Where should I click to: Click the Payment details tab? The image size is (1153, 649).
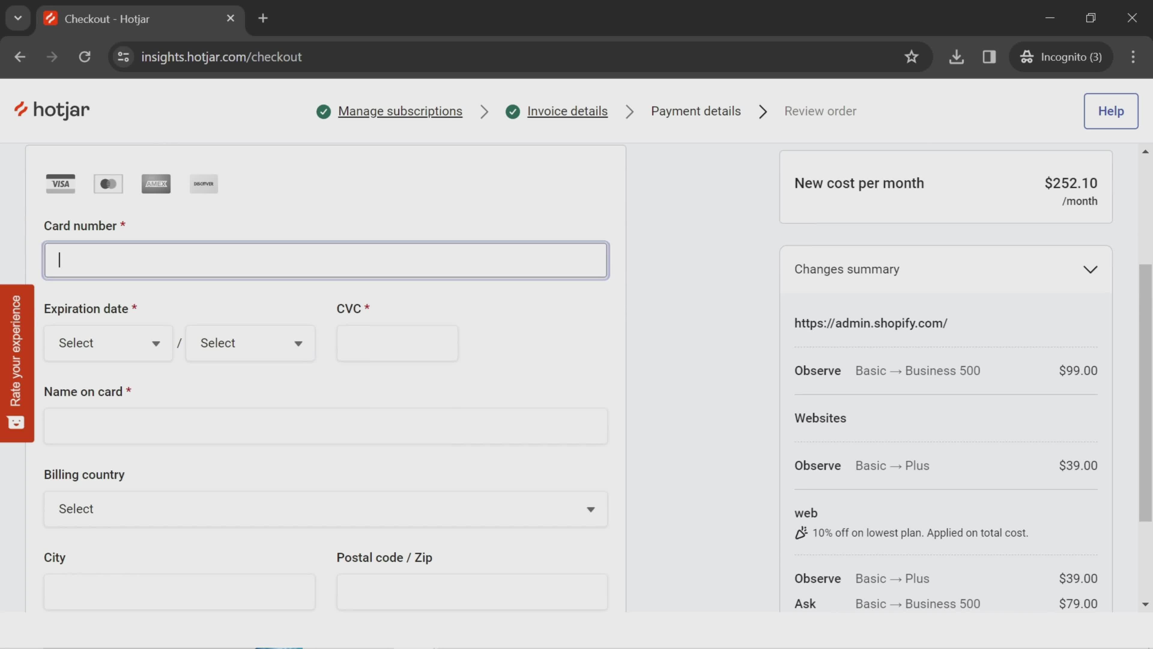[x=696, y=111]
